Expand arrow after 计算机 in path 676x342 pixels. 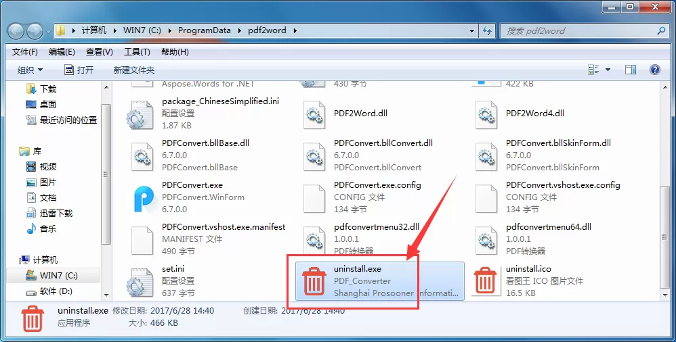115,30
